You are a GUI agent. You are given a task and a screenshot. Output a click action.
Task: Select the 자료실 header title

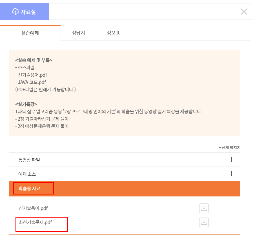[28, 12]
